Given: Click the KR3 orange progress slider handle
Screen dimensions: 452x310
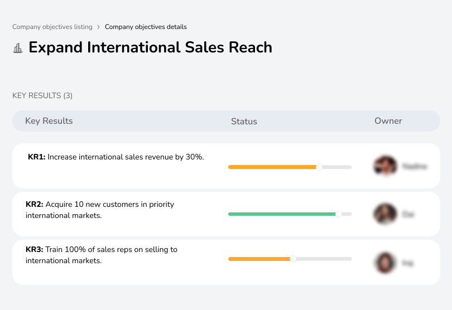Looking at the screenshot, I should (293, 259).
